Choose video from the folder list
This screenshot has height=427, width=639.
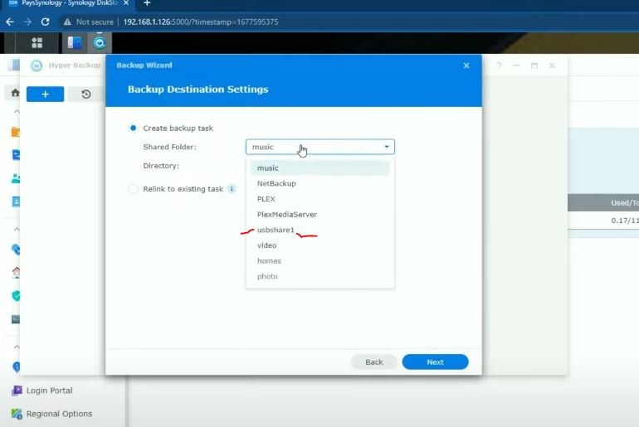click(x=319, y=245)
